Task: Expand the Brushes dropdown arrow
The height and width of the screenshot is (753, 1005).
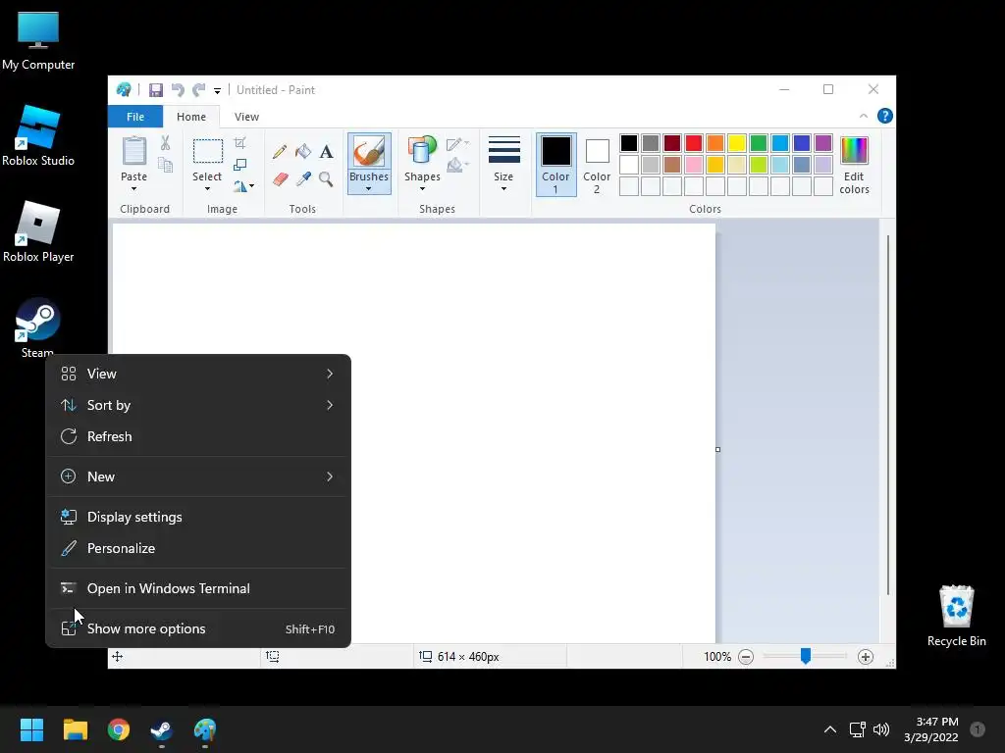Action: coord(369,189)
